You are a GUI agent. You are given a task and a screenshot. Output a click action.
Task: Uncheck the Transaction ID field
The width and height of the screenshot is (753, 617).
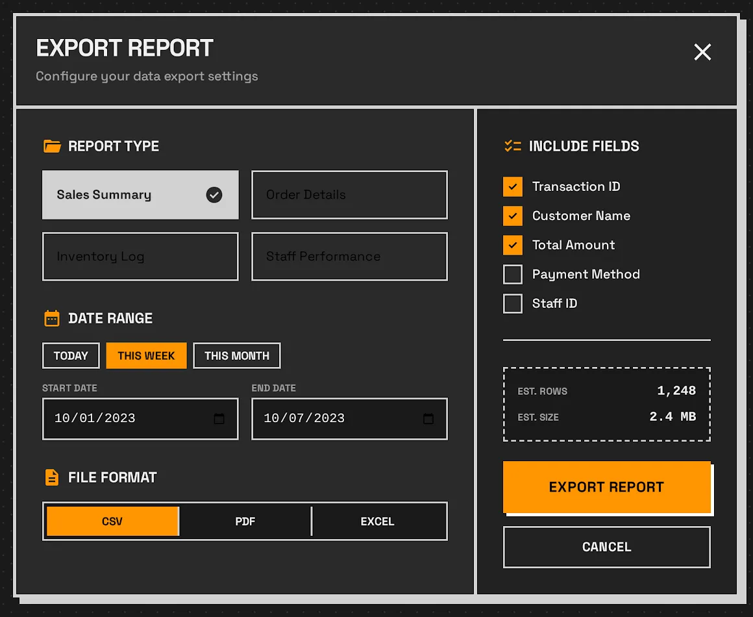[x=512, y=186]
